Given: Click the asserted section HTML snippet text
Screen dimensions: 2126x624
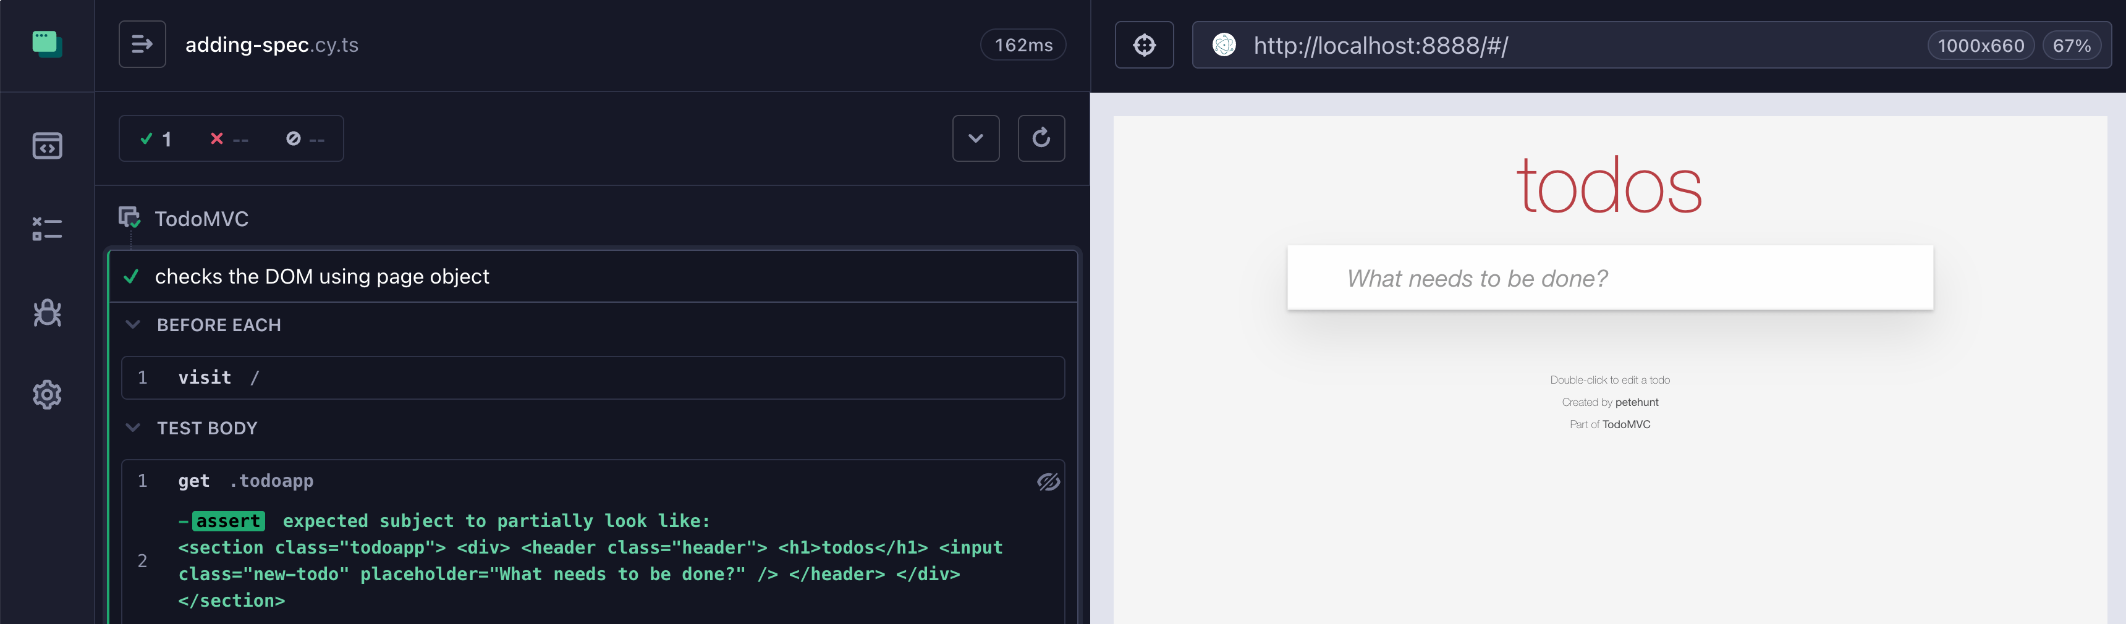Looking at the screenshot, I should click(x=590, y=574).
